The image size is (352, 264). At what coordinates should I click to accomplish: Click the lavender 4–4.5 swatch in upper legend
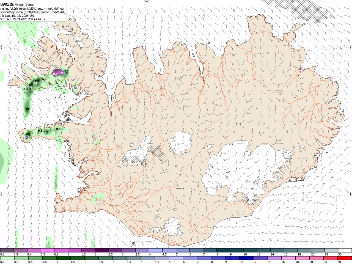(x=156, y=250)
